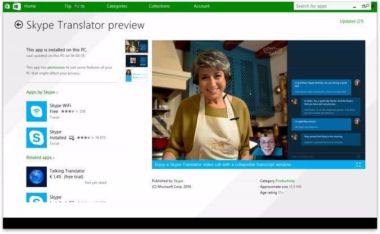This screenshot has width=380, height=234.
Task: Open Skype Installed app icon
Action: pyautogui.click(x=37, y=138)
